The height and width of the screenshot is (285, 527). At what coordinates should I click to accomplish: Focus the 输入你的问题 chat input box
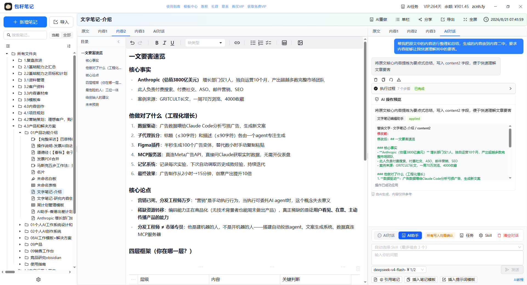point(447,258)
